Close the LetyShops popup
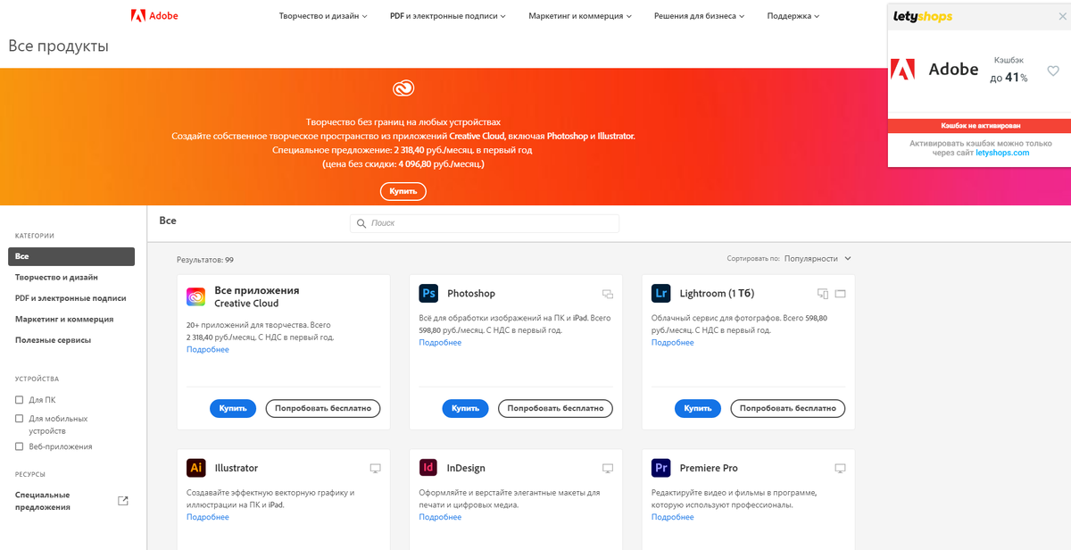The width and height of the screenshot is (1071, 550). click(1062, 16)
